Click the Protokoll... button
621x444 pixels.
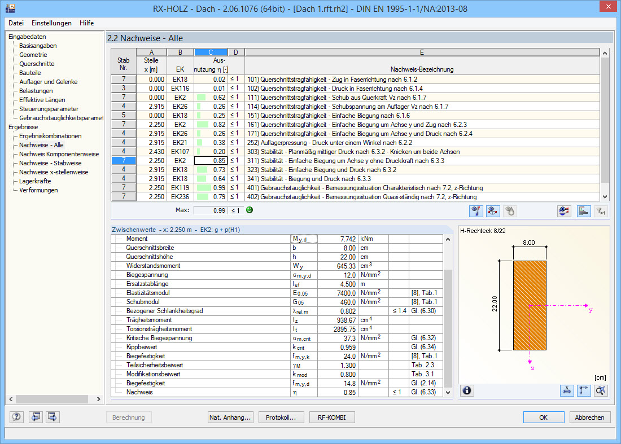tap(281, 417)
